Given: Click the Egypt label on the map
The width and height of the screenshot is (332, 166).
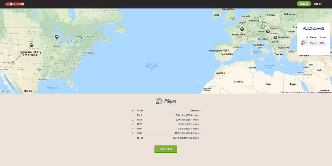Looking at the screenshot, I should click(x=293, y=84).
